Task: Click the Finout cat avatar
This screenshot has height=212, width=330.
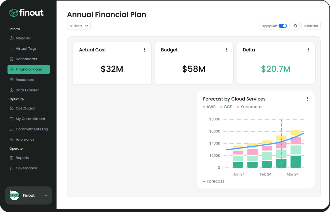Action: pos(14,195)
